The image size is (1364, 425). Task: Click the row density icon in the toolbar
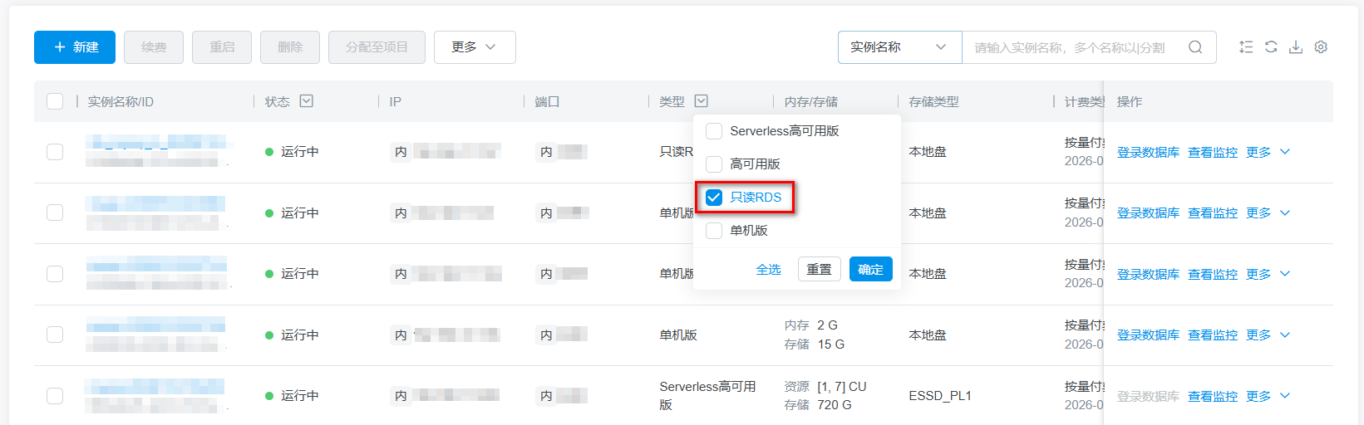pyautogui.click(x=1246, y=47)
